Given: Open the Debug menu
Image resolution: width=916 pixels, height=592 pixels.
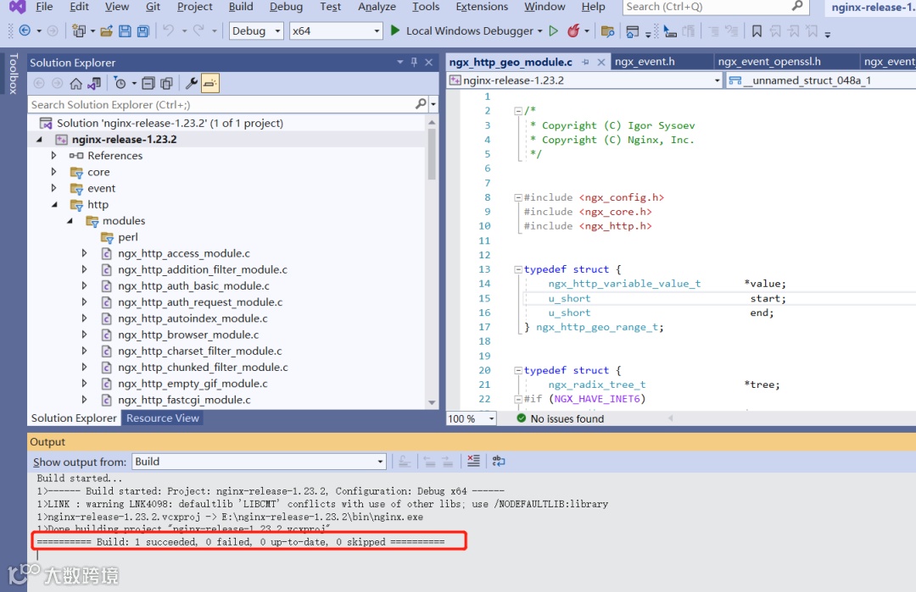Looking at the screenshot, I should click(x=287, y=7).
